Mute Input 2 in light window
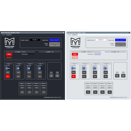 coord(84,77)
